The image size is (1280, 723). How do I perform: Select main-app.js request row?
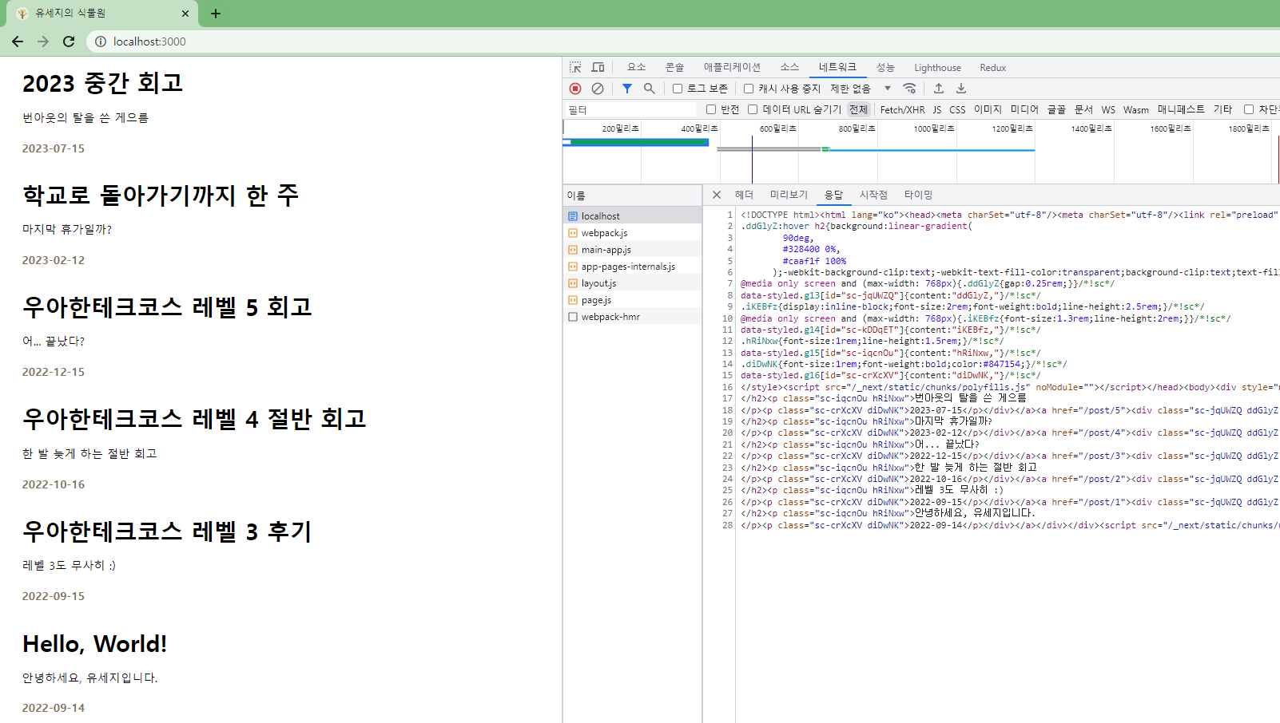pos(633,250)
